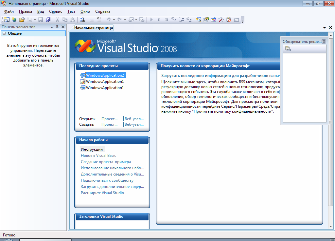
Task: Open Toolbox via hammer and wrench icon
Action: click(221, 20)
